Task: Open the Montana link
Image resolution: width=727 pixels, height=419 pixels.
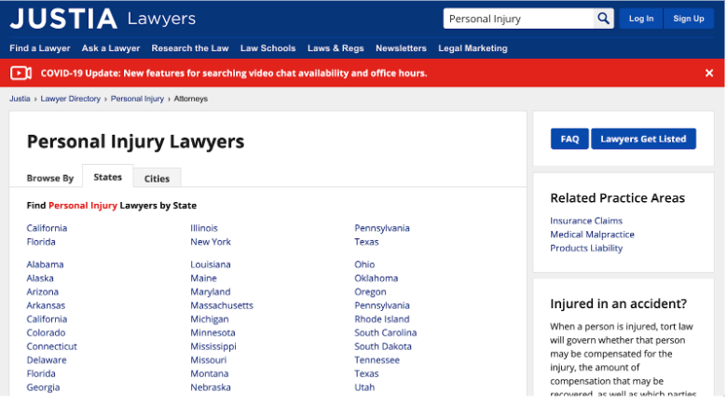Action: coord(210,373)
